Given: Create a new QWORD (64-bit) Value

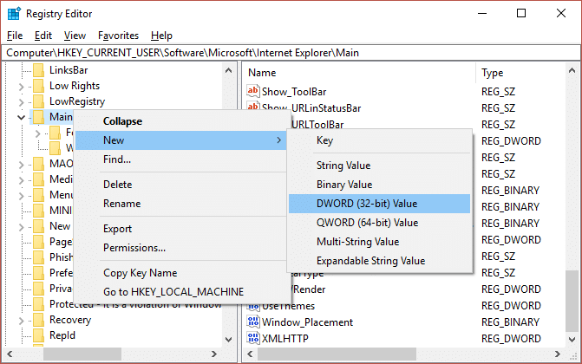Looking at the screenshot, I should click(379, 223).
